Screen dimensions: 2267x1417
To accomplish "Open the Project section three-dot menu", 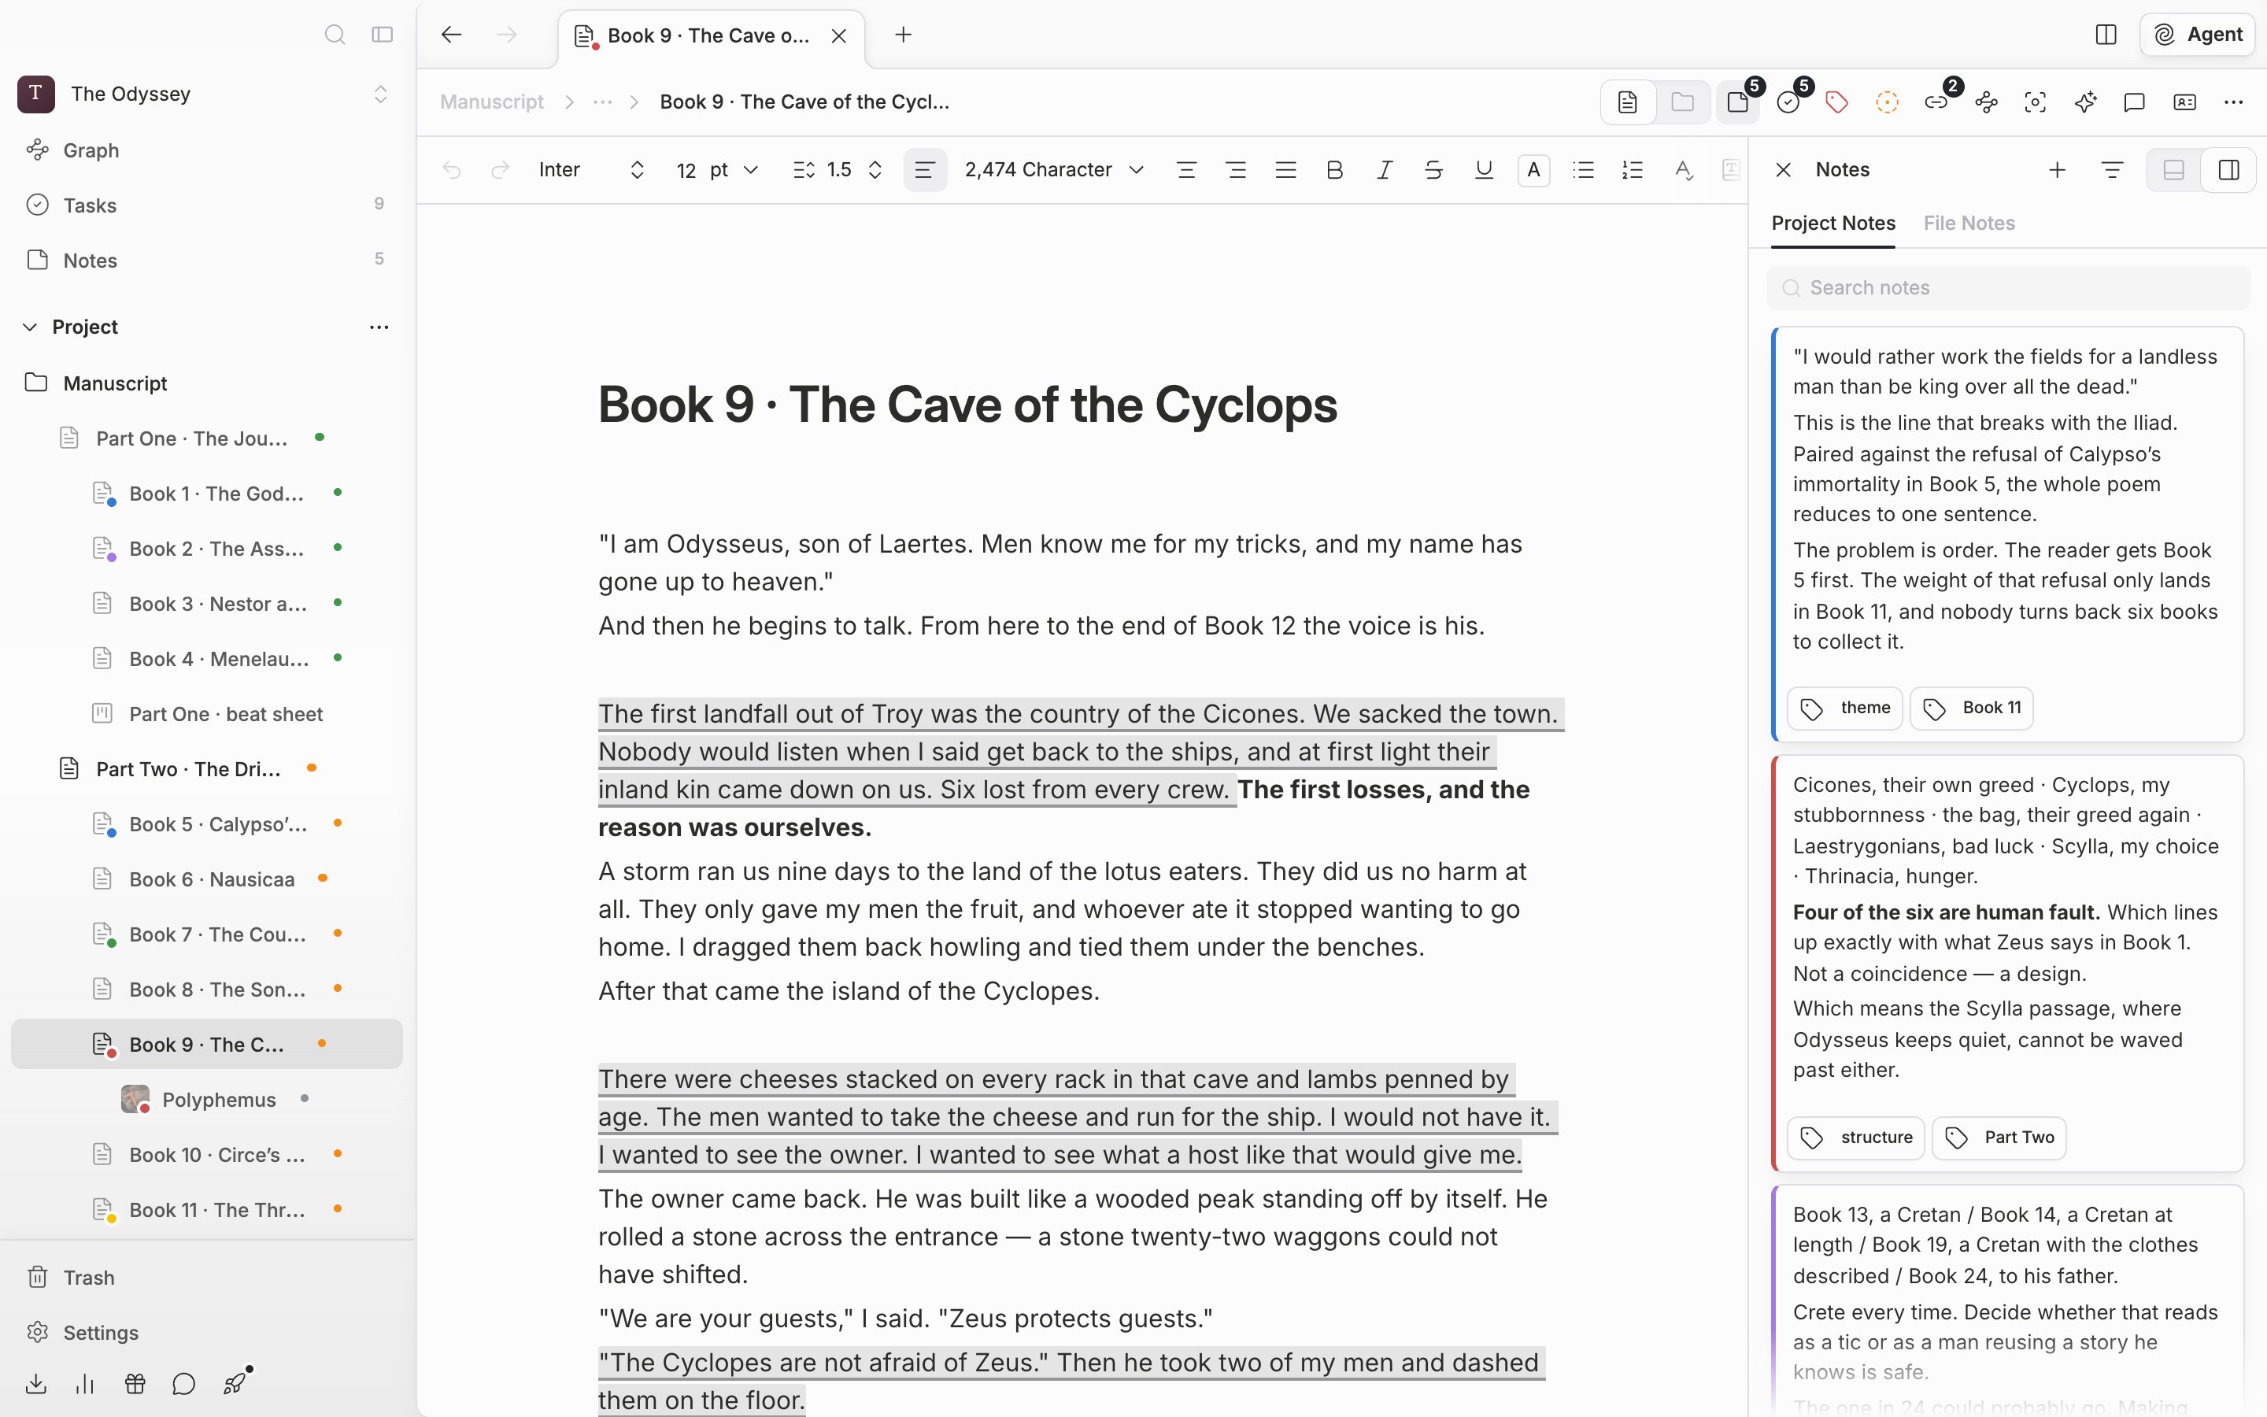I will [379, 327].
